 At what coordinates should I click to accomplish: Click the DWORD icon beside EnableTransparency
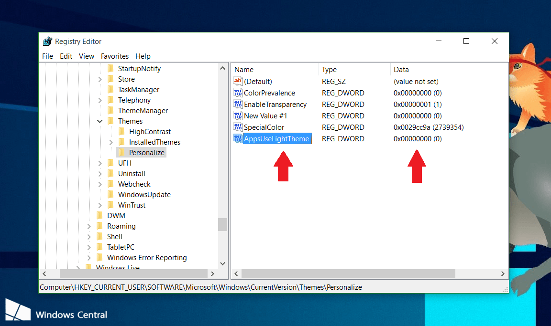click(x=238, y=104)
